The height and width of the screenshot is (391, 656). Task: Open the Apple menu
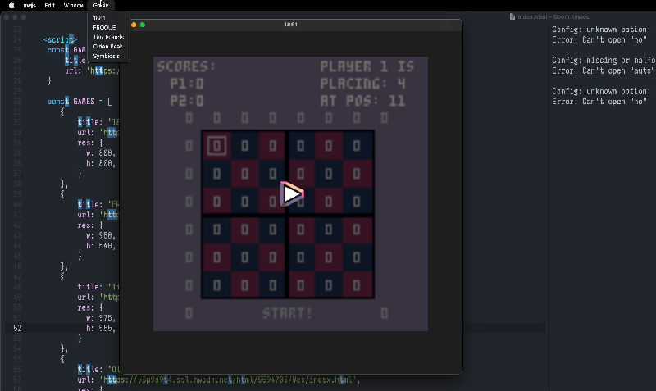point(11,5)
